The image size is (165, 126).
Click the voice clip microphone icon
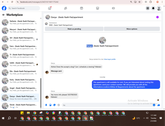[46, 105]
